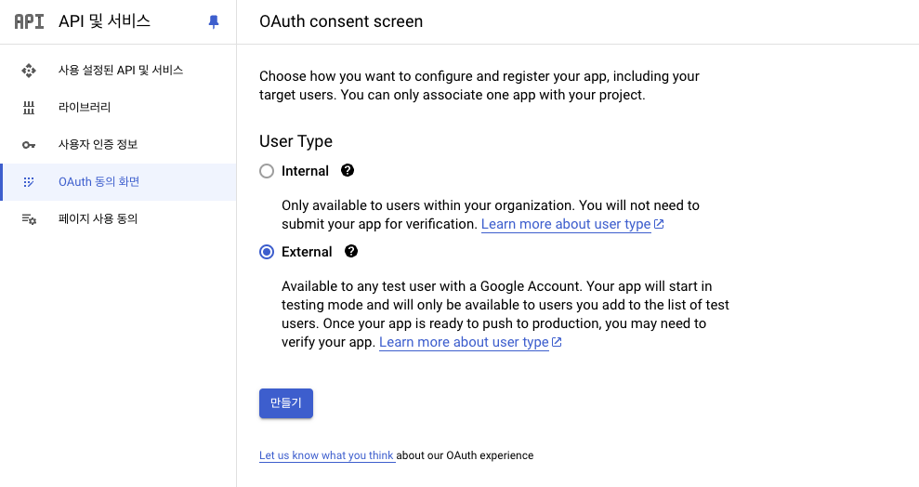This screenshot has width=919, height=487.
Task: Click the 사용자 인증 정보 key icon
Action: pyautogui.click(x=29, y=145)
